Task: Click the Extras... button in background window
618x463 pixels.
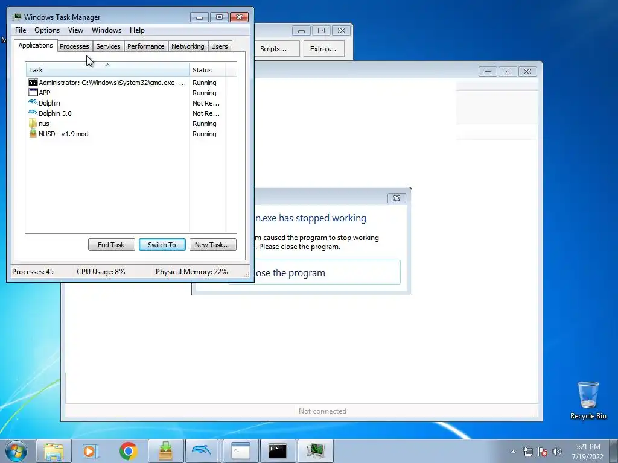Action: (x=323, y=49)
